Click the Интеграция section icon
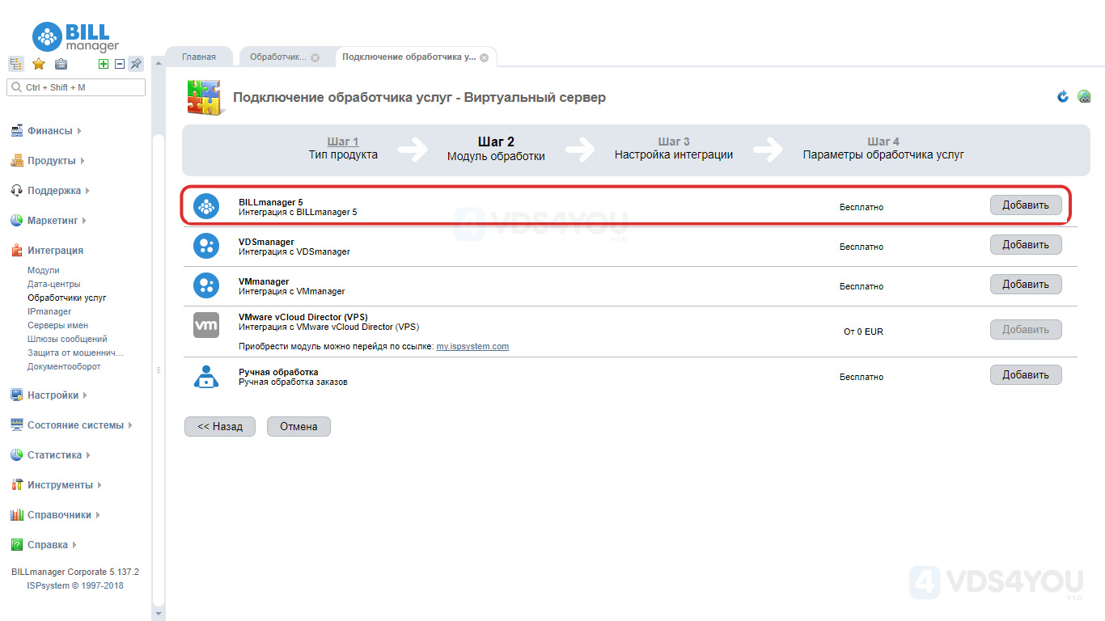This screenshot has height=621, width=1105. [16, 250]
